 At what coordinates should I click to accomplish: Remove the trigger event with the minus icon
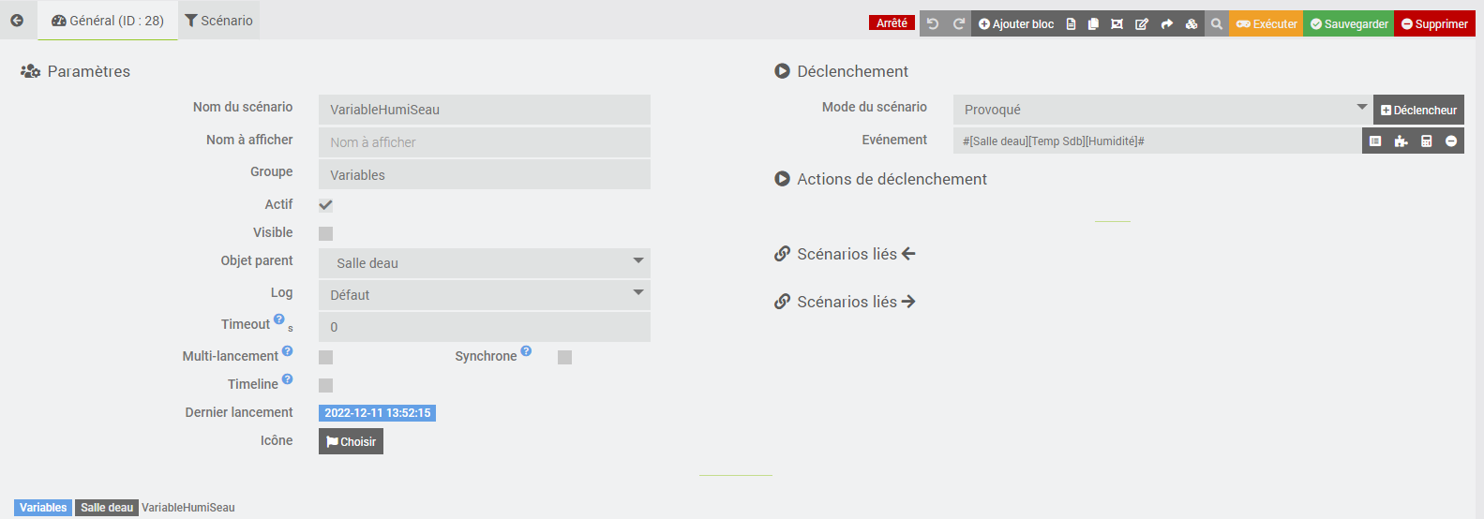click(x=1451, y=141)
